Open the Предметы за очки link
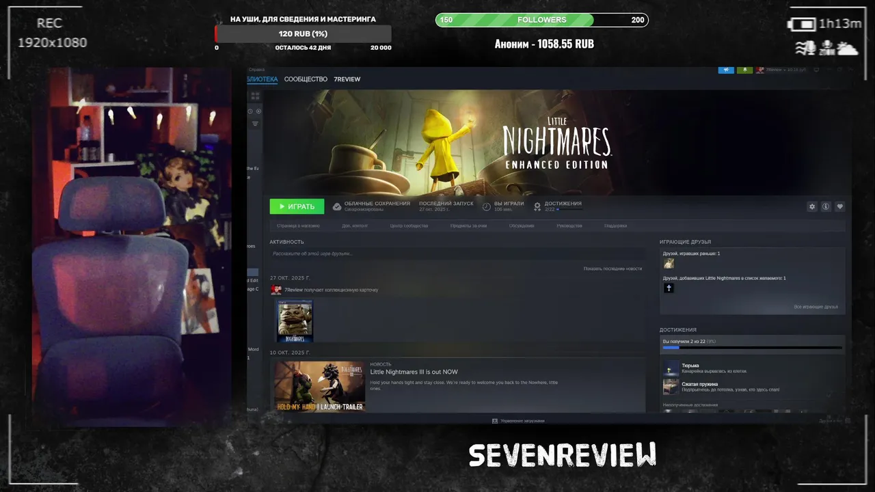This screenshot has height=492, width=875. (x=468, y=225)
